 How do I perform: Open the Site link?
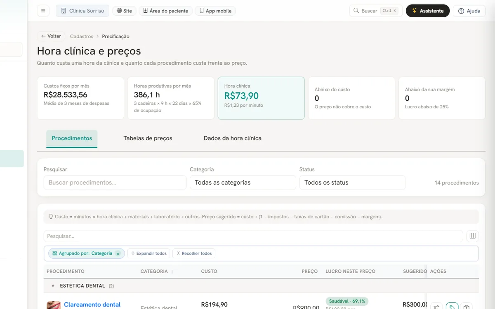124,11
